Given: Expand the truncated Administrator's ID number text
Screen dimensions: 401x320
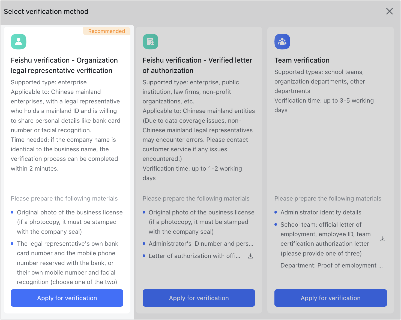Looking at the screenshot, I should (200, 244).
